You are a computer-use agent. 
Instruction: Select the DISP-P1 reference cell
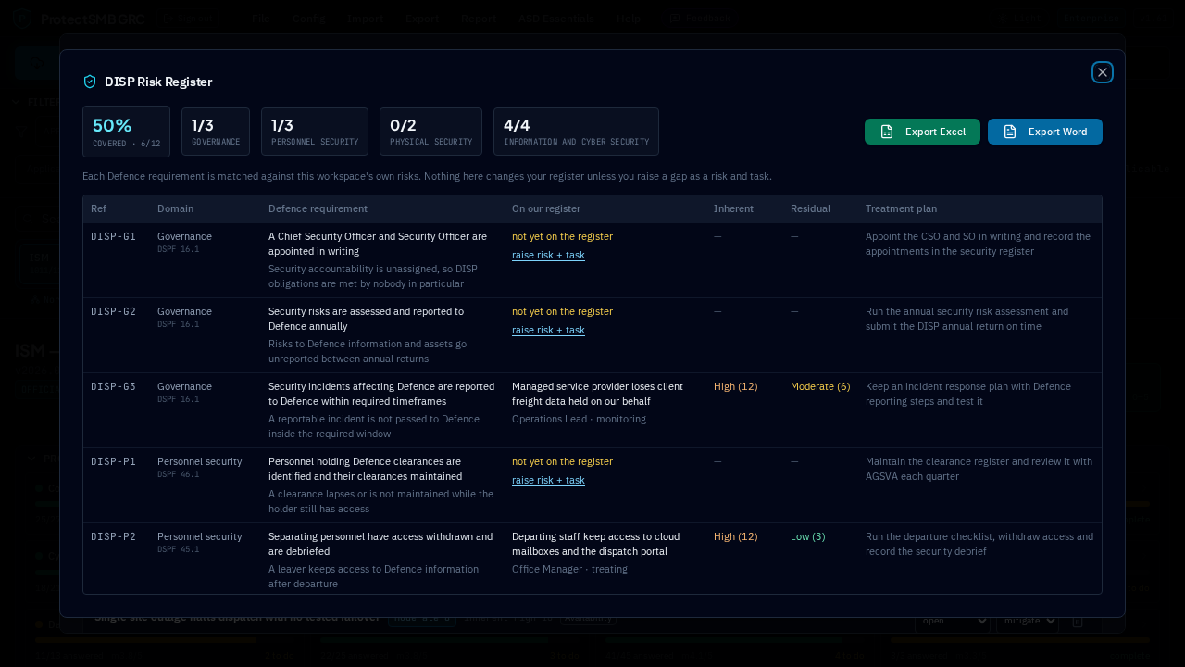113,461
